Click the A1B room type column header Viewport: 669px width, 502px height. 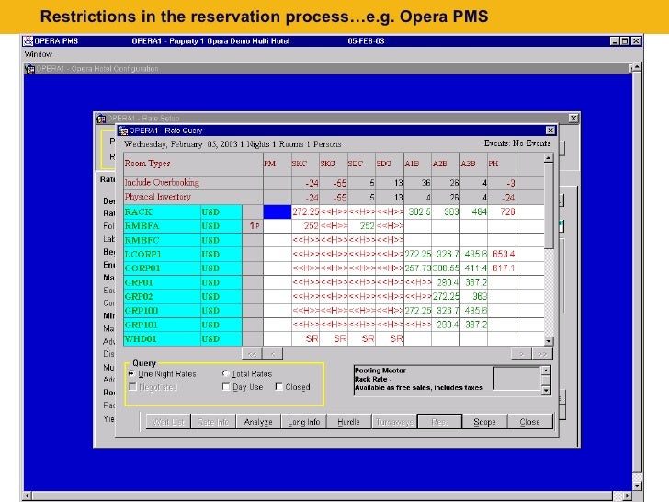[418, 164]
